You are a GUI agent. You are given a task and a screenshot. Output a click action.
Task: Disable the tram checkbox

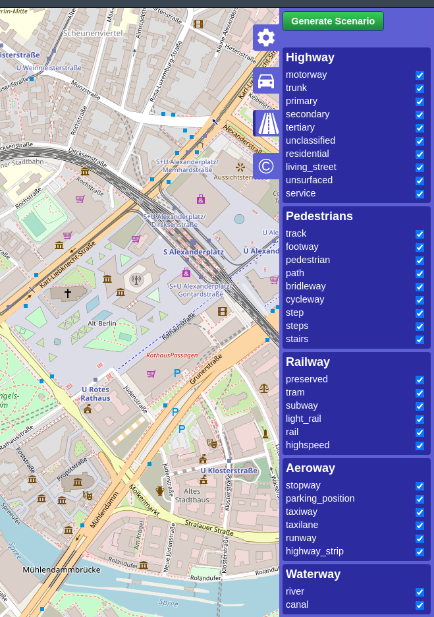coord(420,393)
